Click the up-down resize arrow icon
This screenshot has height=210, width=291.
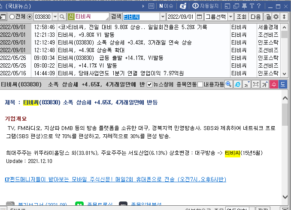284,17
